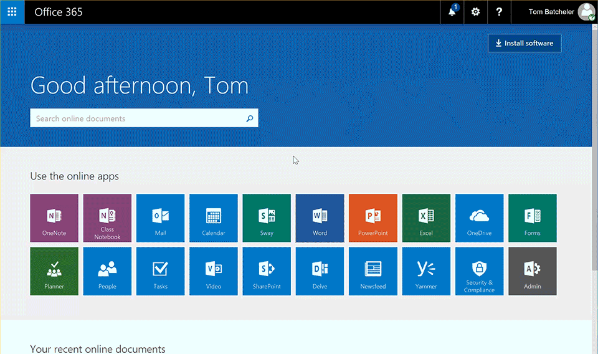Open Tom Batcheler's profile picture

coord(586,12)
